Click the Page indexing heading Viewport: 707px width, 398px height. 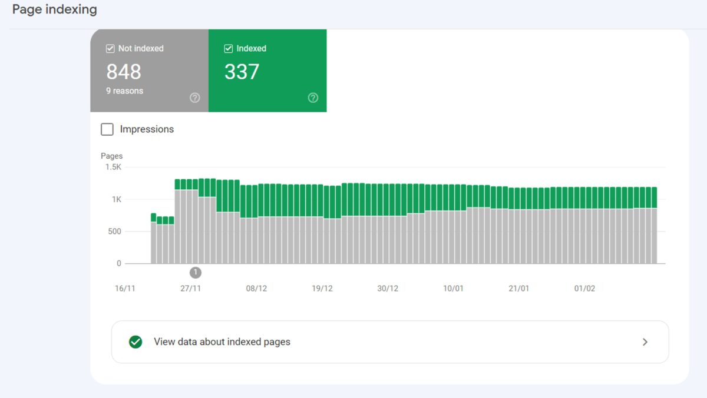[54, 10]
